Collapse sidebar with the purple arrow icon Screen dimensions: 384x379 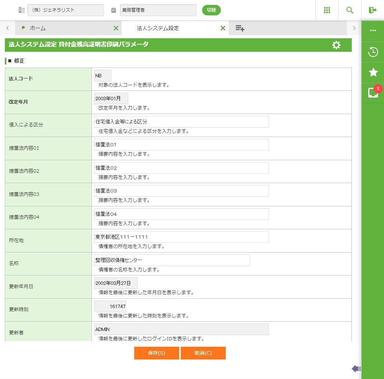356,368
